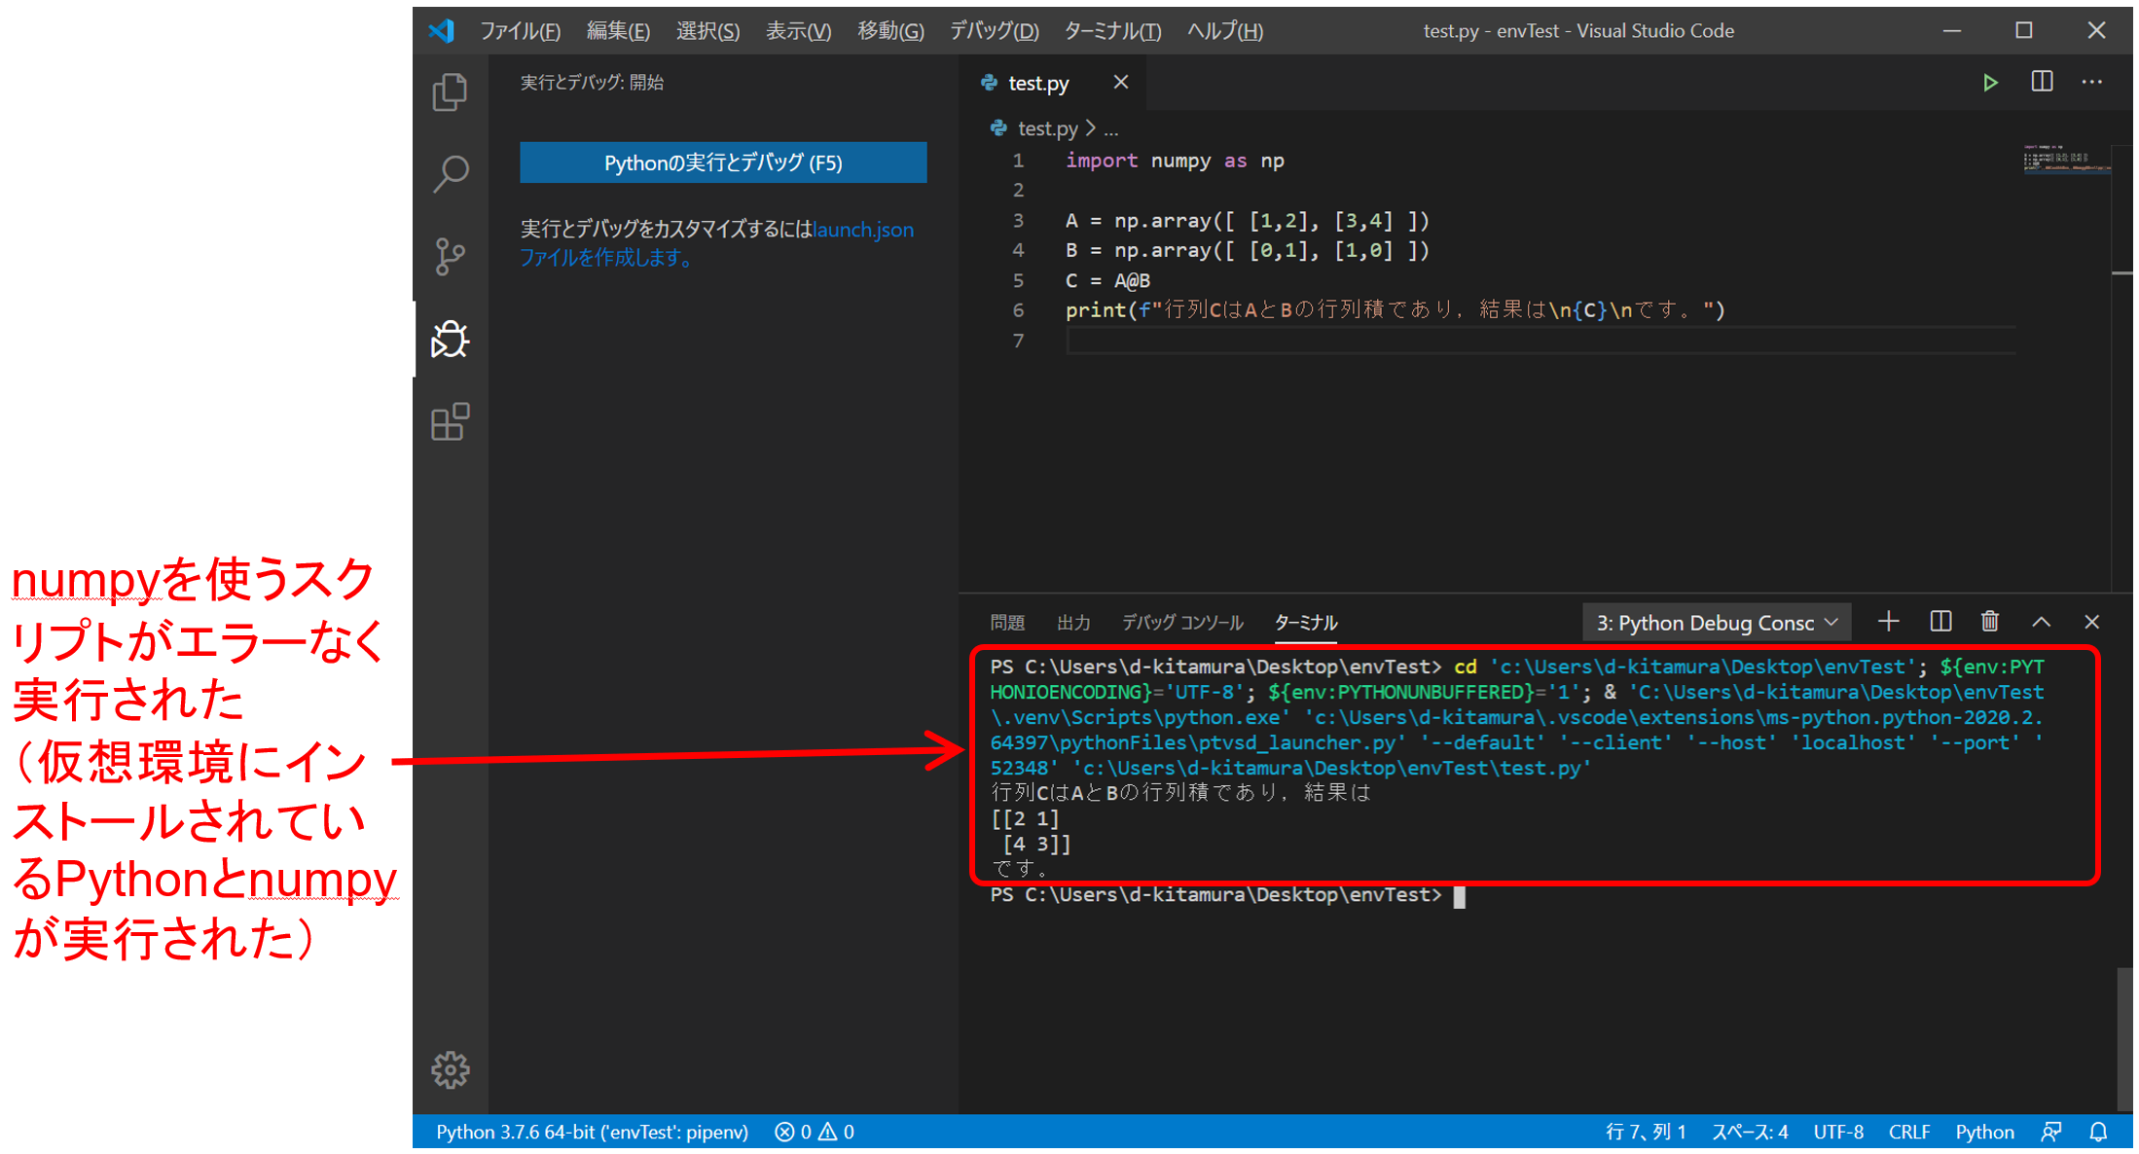Image resolution: width=2139 pixels, height=1154 pixels.
Task: Split the editor to the right
Action: (x=2042, y=82)
